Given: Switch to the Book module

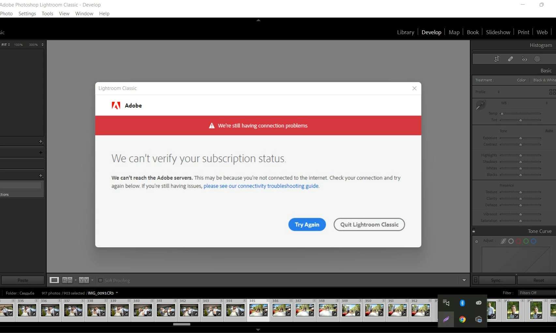Looking at the screenshot, I should [x=473, y=32].
